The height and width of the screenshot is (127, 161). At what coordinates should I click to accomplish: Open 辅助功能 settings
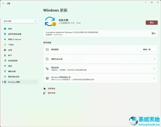(20, 71)
